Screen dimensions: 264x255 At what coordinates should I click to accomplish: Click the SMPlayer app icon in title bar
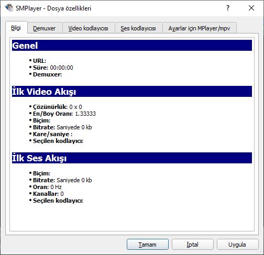pos(9,8)
